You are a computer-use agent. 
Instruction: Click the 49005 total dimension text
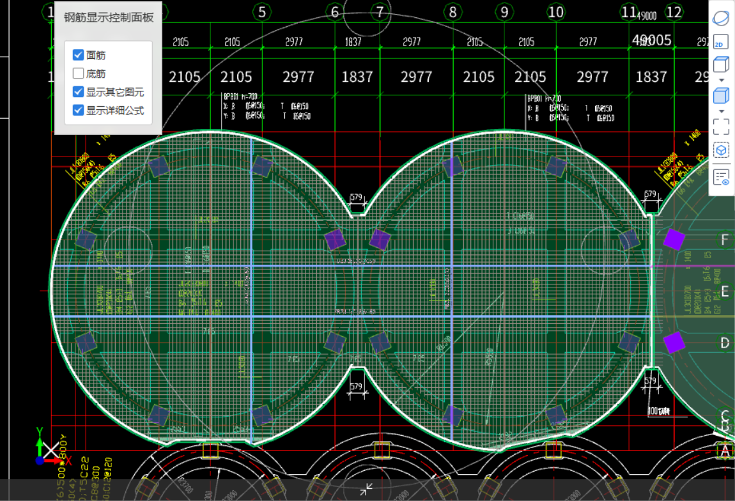[651, 40]
